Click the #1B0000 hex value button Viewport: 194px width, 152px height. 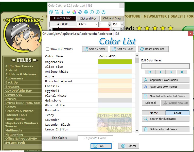[63, 24]
